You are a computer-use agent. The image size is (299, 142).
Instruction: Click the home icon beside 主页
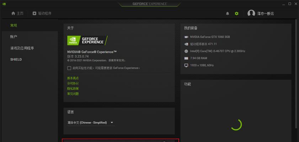point(13,13)
